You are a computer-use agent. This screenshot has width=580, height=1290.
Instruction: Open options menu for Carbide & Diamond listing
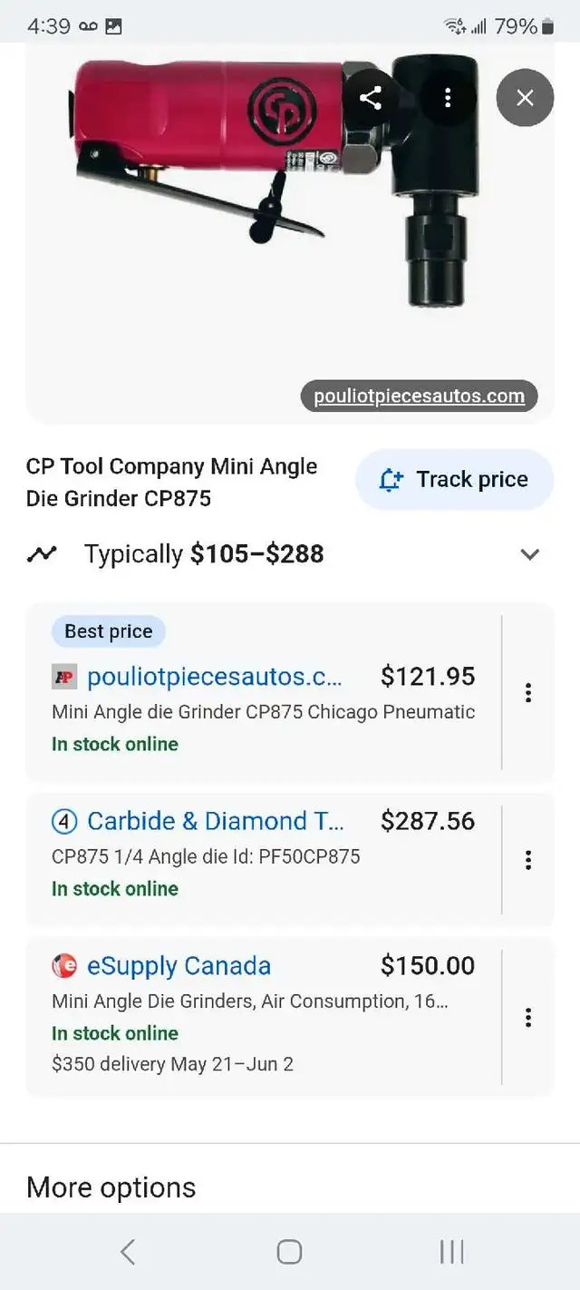(527, 860)
